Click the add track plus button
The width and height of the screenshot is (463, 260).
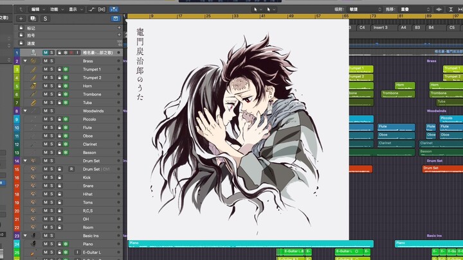(x=21, y=19)
